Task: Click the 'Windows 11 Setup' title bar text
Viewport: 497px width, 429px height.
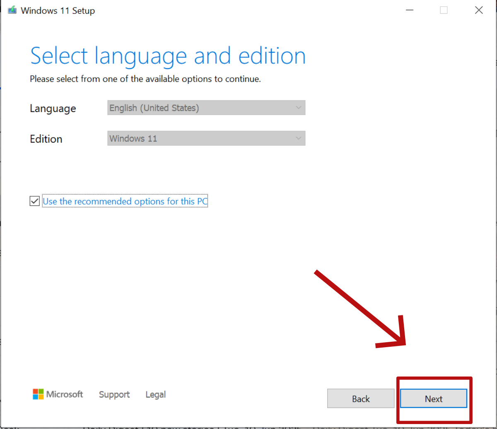Action: click(x=58, y=11)
